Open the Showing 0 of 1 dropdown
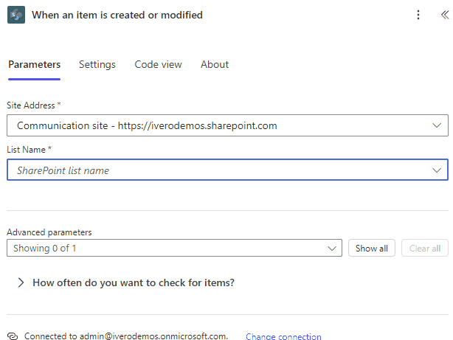Image resolution: width=453 pixels, height=340 pixels. [x=175, y=248]
